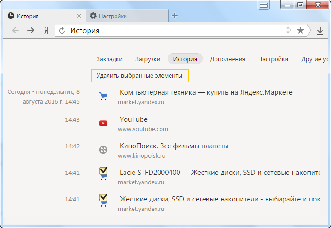Click the YouTube favicon in history
This screenshot has height=228, width=331.
103,123
